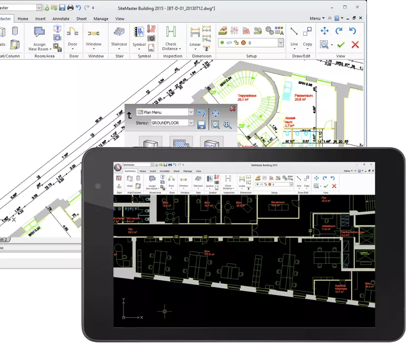Select the Staircase tool
This screenshot has height=343, width=406.
pos(119,37)
